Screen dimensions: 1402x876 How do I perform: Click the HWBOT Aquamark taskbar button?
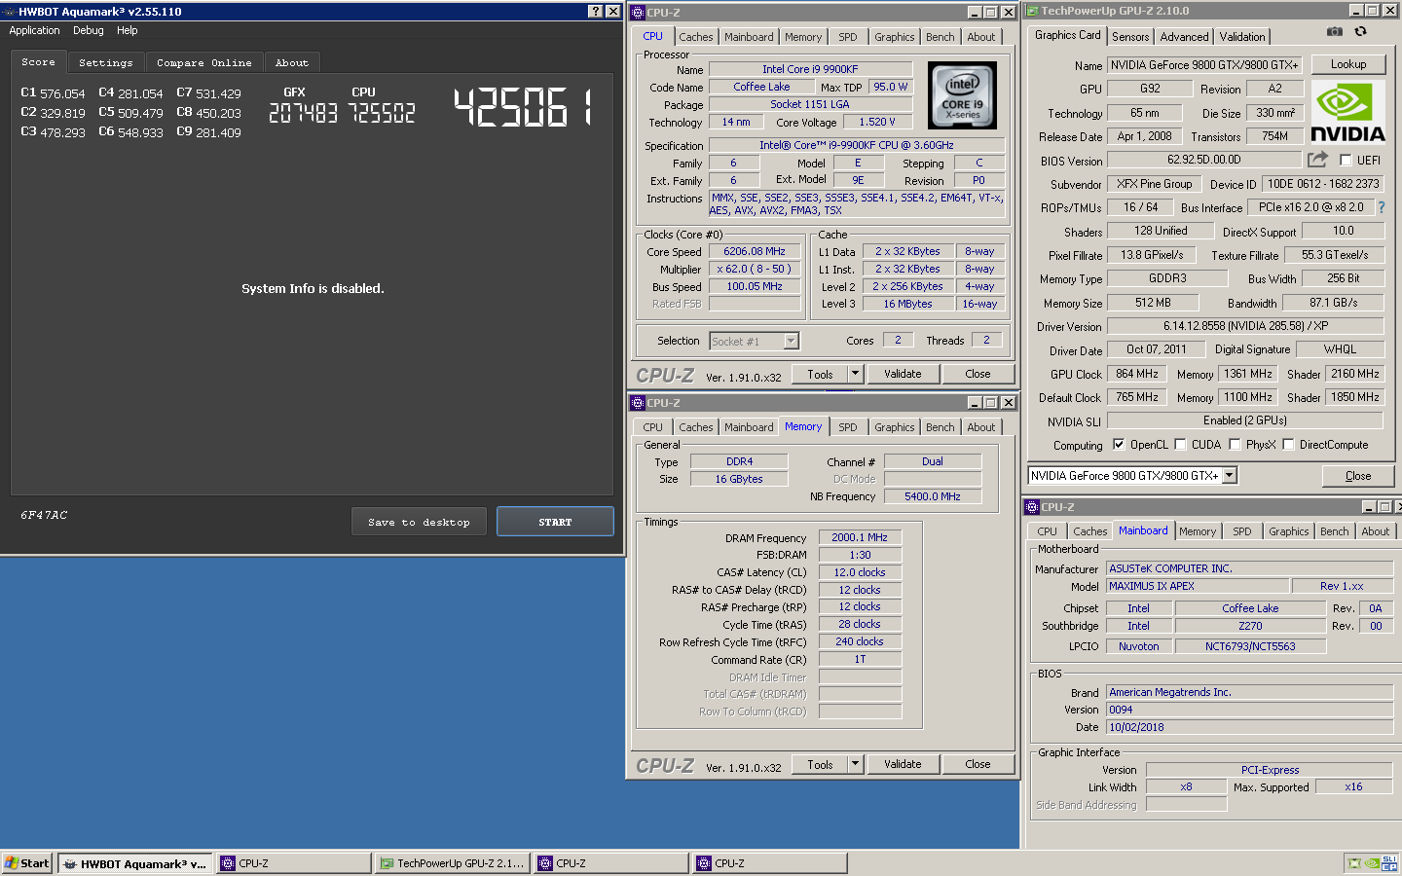click(x=133, y=863)
